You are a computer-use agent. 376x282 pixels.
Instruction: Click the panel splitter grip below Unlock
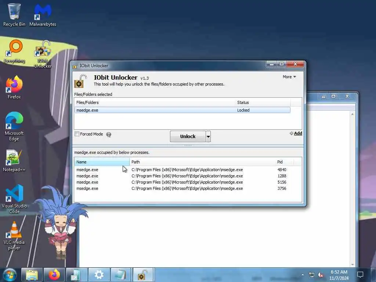(x=188, y=145)
